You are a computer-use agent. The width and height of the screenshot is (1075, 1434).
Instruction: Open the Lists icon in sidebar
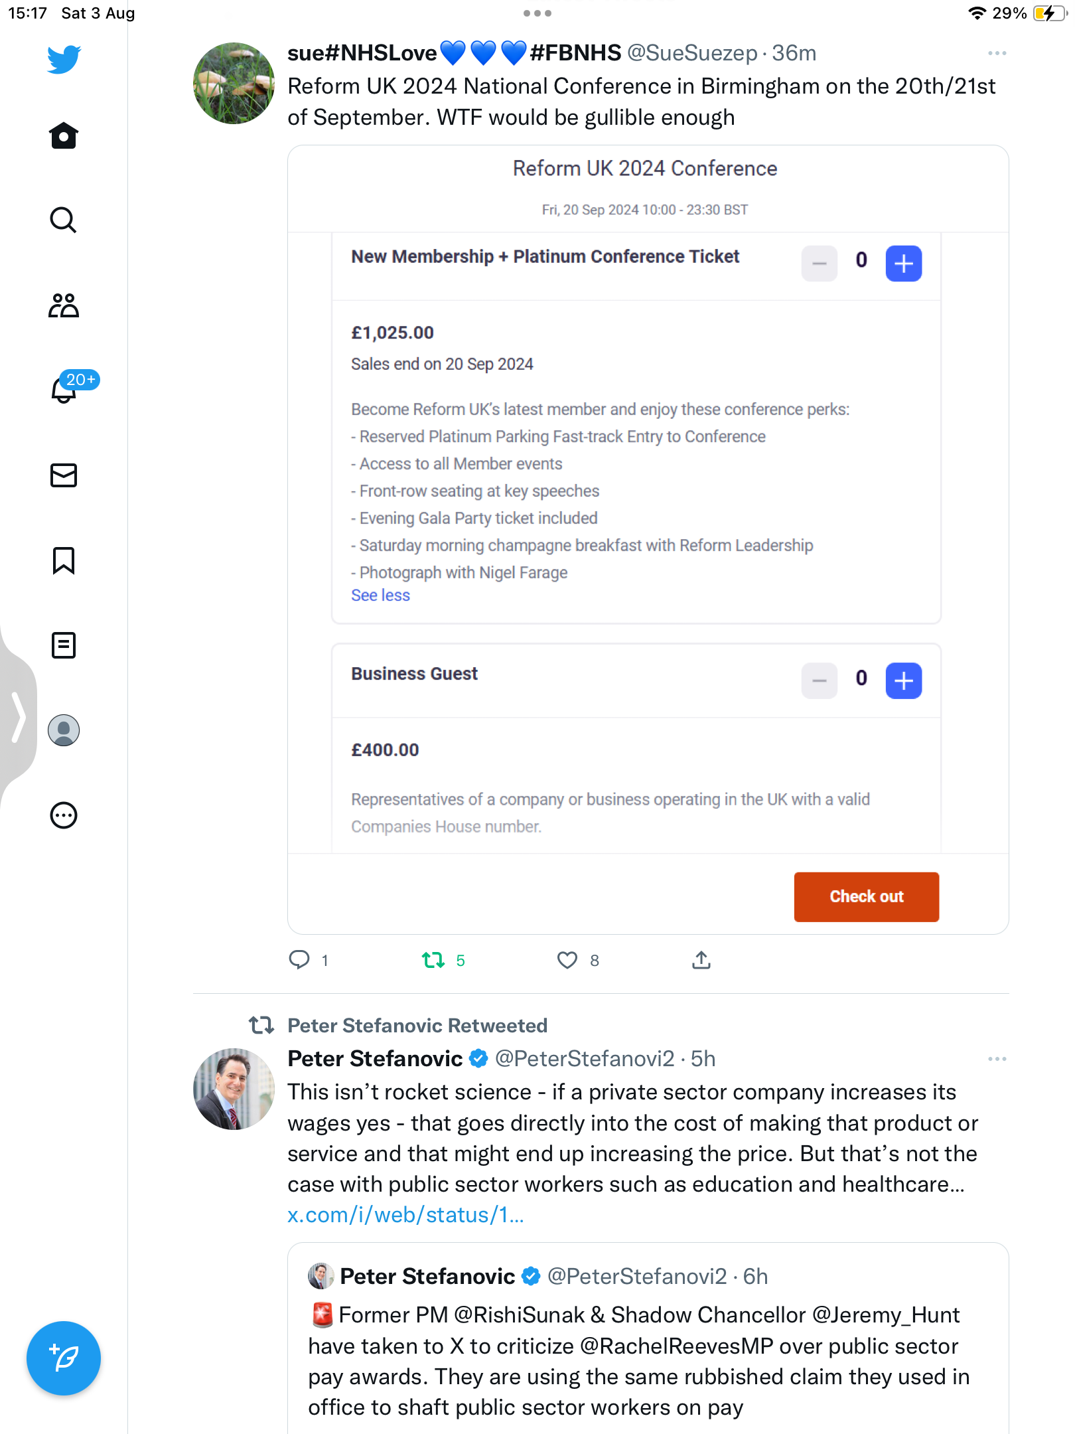click(64, 645)
